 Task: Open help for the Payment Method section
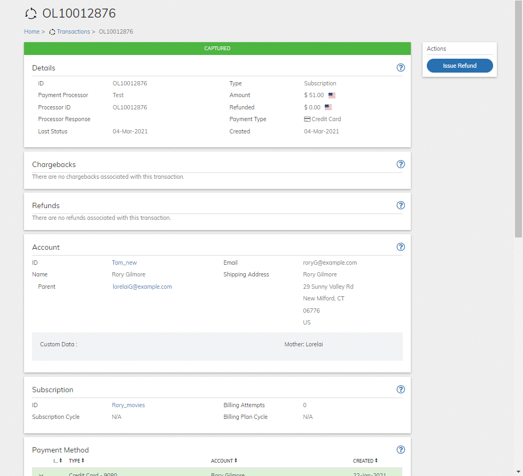[x=401, y=450]
